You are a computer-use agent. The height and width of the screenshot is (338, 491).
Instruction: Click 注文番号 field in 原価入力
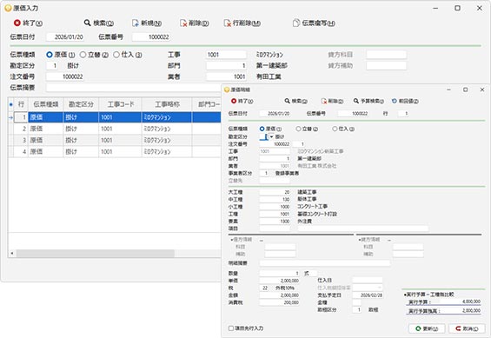tap(65, 76)
